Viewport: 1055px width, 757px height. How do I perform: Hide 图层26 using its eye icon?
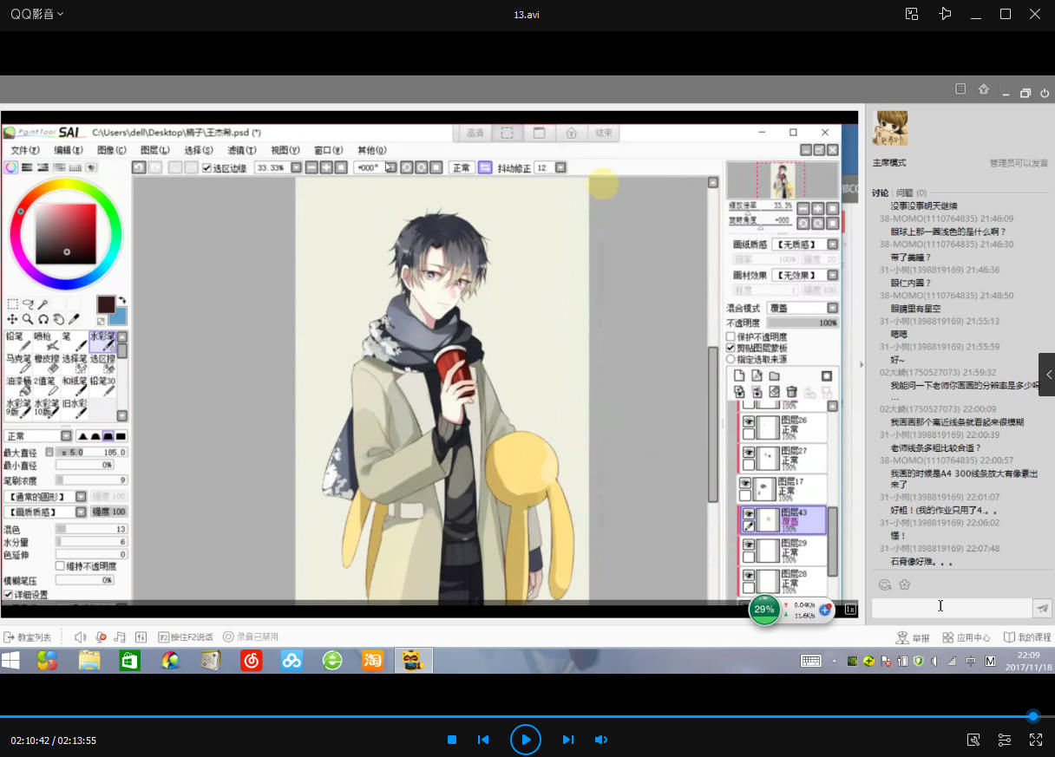click(748, 421)
